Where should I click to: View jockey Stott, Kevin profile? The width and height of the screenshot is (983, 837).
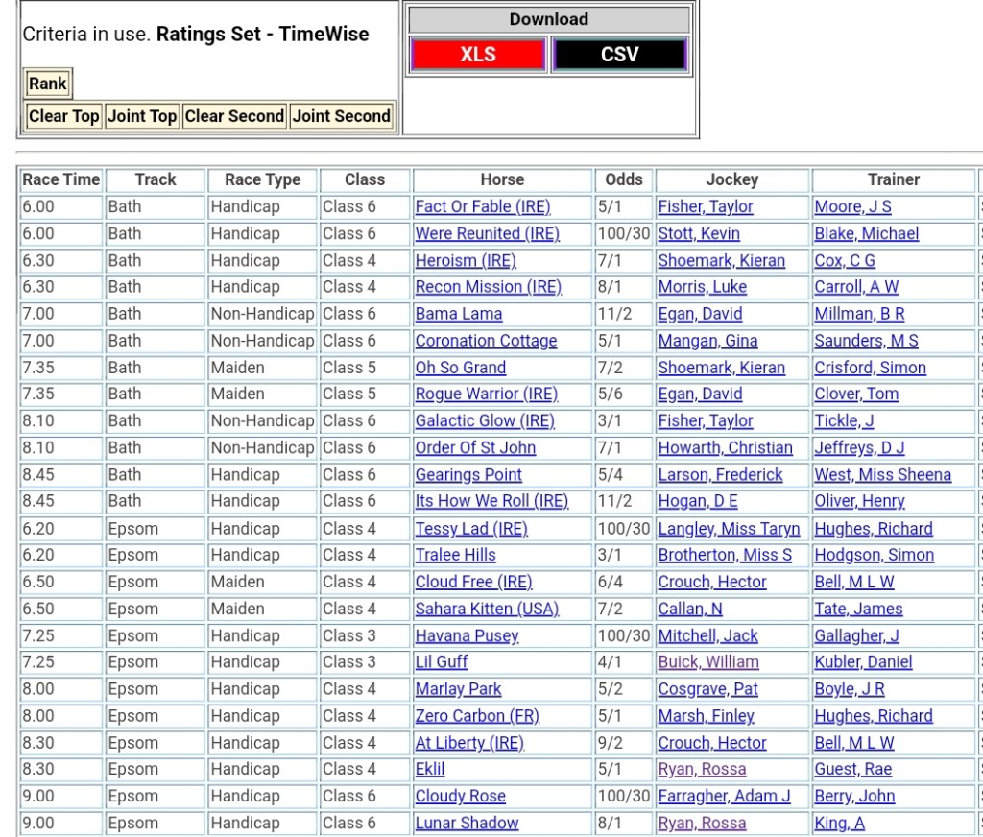pyautogui.click(x=698, y=233)
